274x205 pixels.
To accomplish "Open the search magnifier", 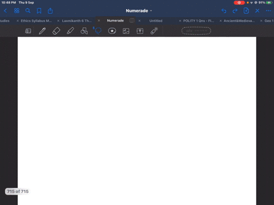I will 28,11.
